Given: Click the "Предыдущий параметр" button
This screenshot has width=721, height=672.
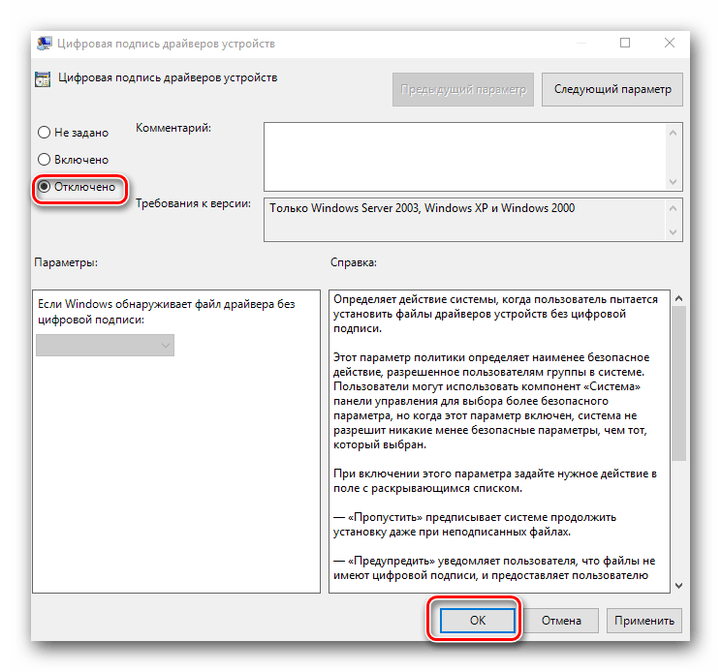Looking at the screenshot, I should (463, 90).
